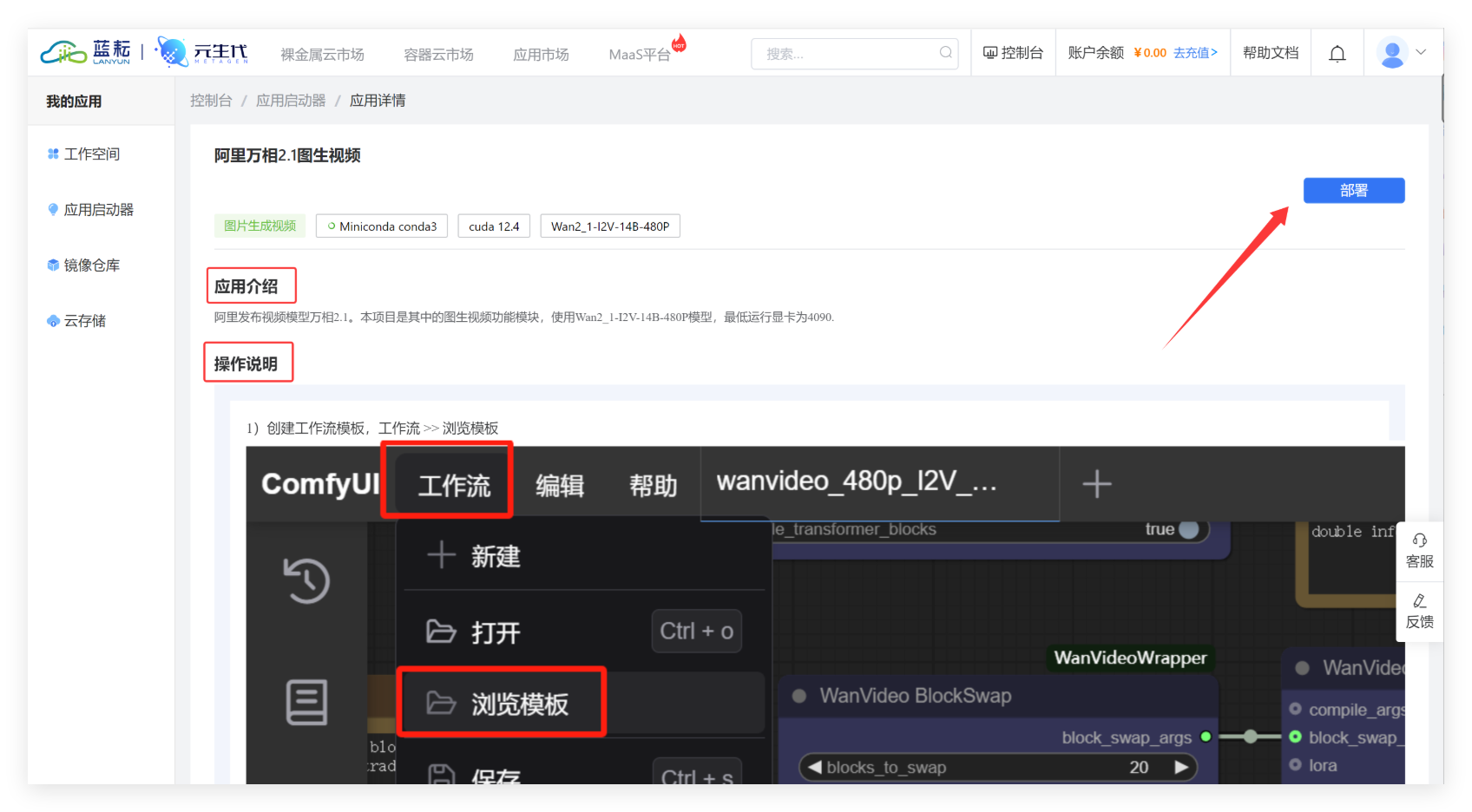Click the 应用启动器 sidebar icon

(53, 209)
